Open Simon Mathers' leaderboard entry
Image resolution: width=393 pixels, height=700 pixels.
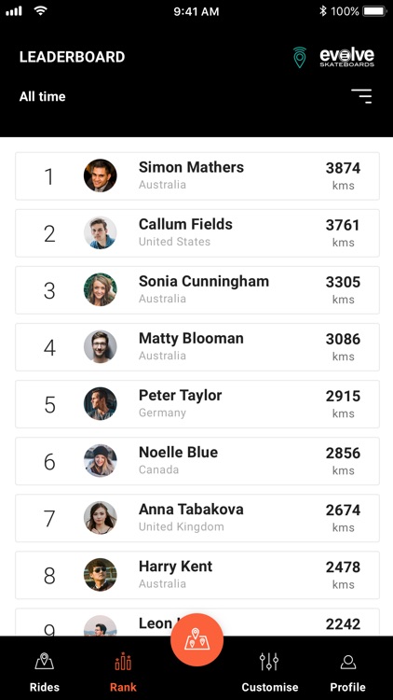point(197,175)
